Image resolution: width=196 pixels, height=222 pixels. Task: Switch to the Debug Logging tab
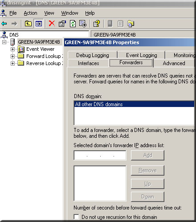93,55
